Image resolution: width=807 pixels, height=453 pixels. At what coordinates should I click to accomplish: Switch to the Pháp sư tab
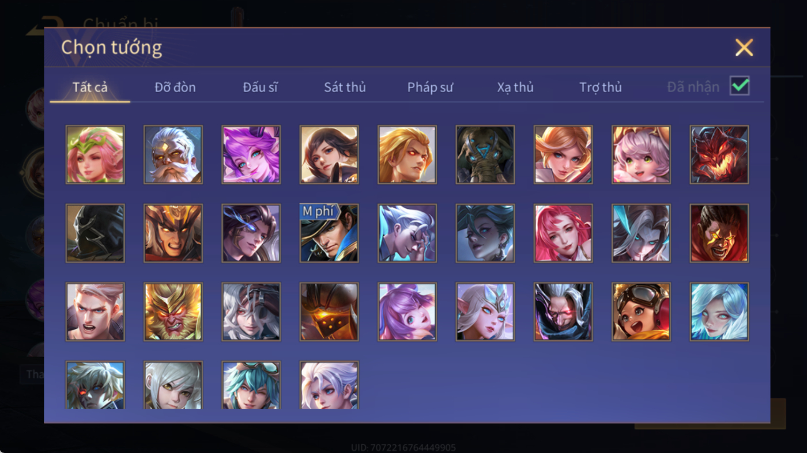430,87
